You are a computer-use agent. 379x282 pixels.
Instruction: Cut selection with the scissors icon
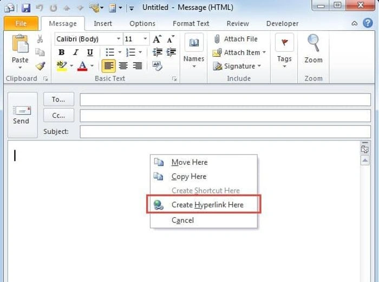coord(40,39)
